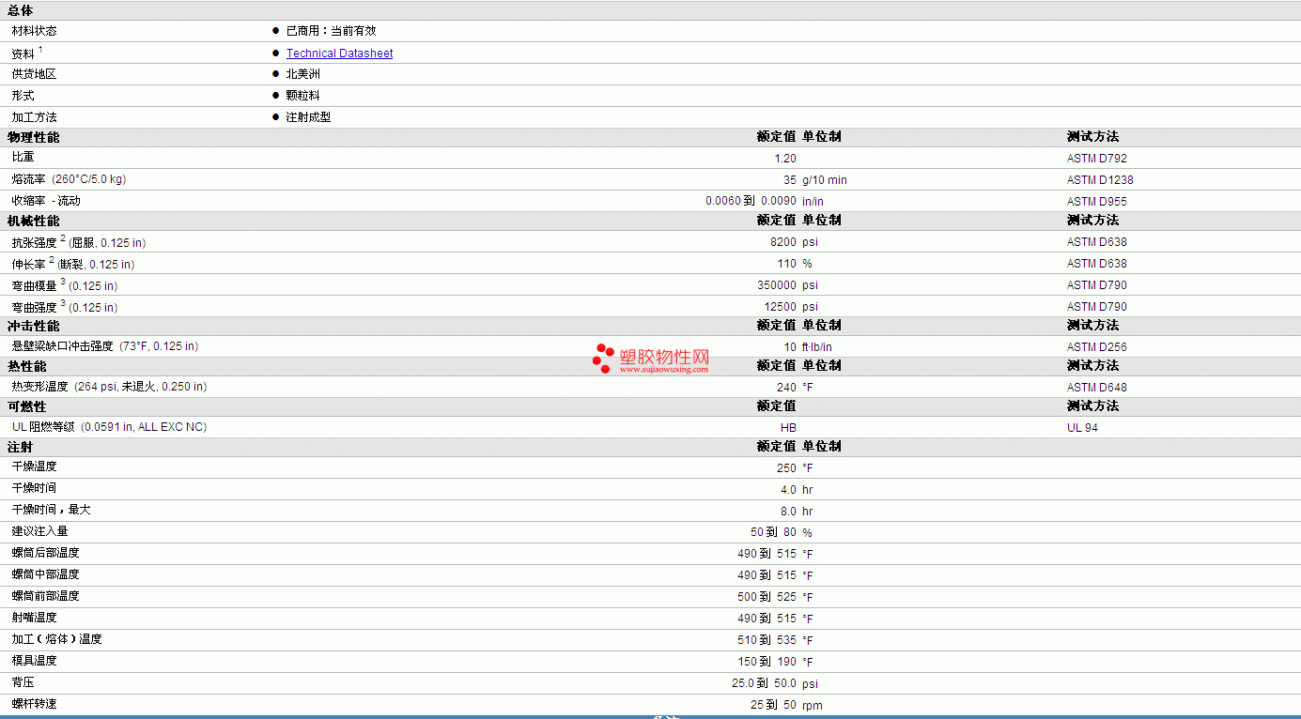Click test method ASTM D648

(1096, 388)
